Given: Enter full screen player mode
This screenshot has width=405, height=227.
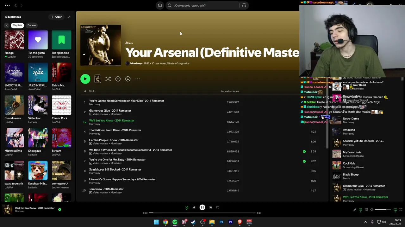Looking at the screenshot, I should click(401, 210).
